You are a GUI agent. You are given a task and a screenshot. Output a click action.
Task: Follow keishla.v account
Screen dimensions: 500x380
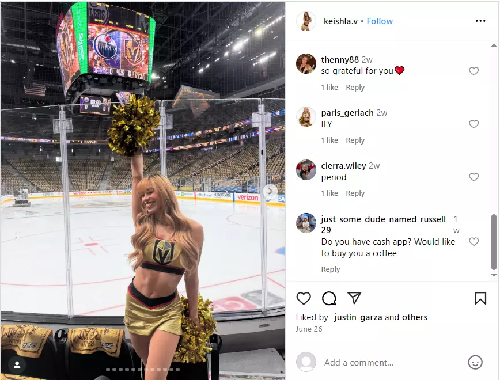tap(380, 21)
